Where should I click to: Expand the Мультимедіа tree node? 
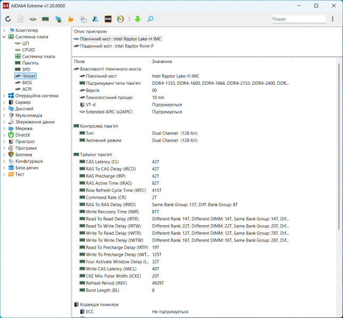coord(4,115)
